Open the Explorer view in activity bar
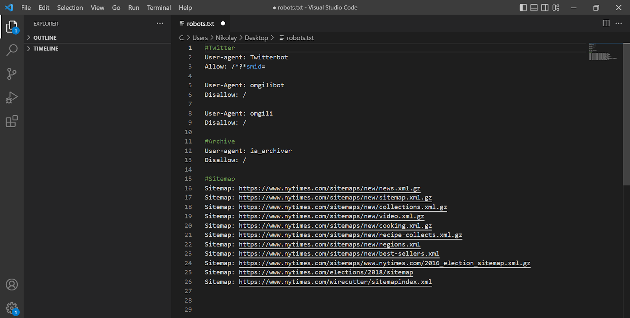The image size is (630, 318). [x=12, y=27]
